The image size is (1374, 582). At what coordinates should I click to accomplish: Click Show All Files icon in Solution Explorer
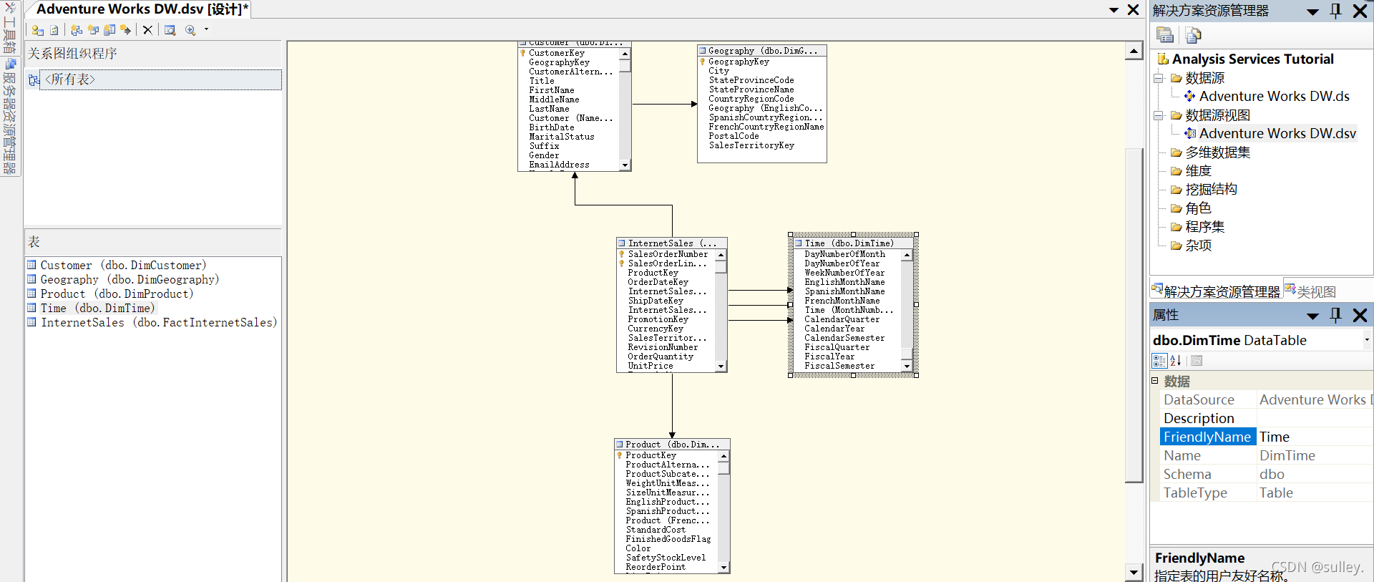pyautogui.click(x=1193, y=34)
